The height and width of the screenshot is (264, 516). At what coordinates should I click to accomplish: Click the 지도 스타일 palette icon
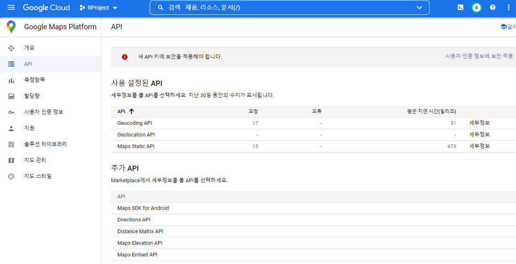11,177
